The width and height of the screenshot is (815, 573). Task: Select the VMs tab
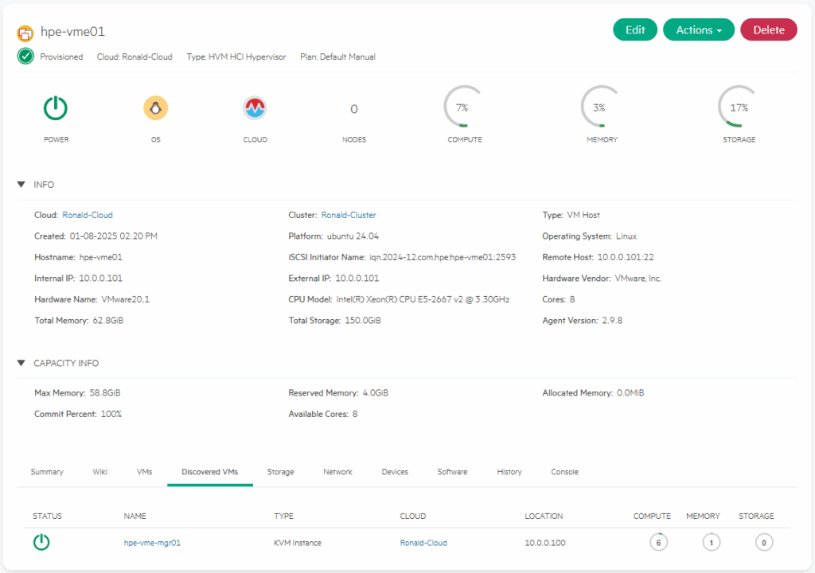point(144,472)
